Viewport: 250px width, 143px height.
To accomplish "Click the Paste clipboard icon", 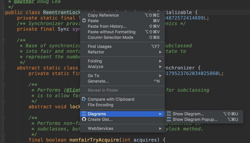I will tap(84, 21).
